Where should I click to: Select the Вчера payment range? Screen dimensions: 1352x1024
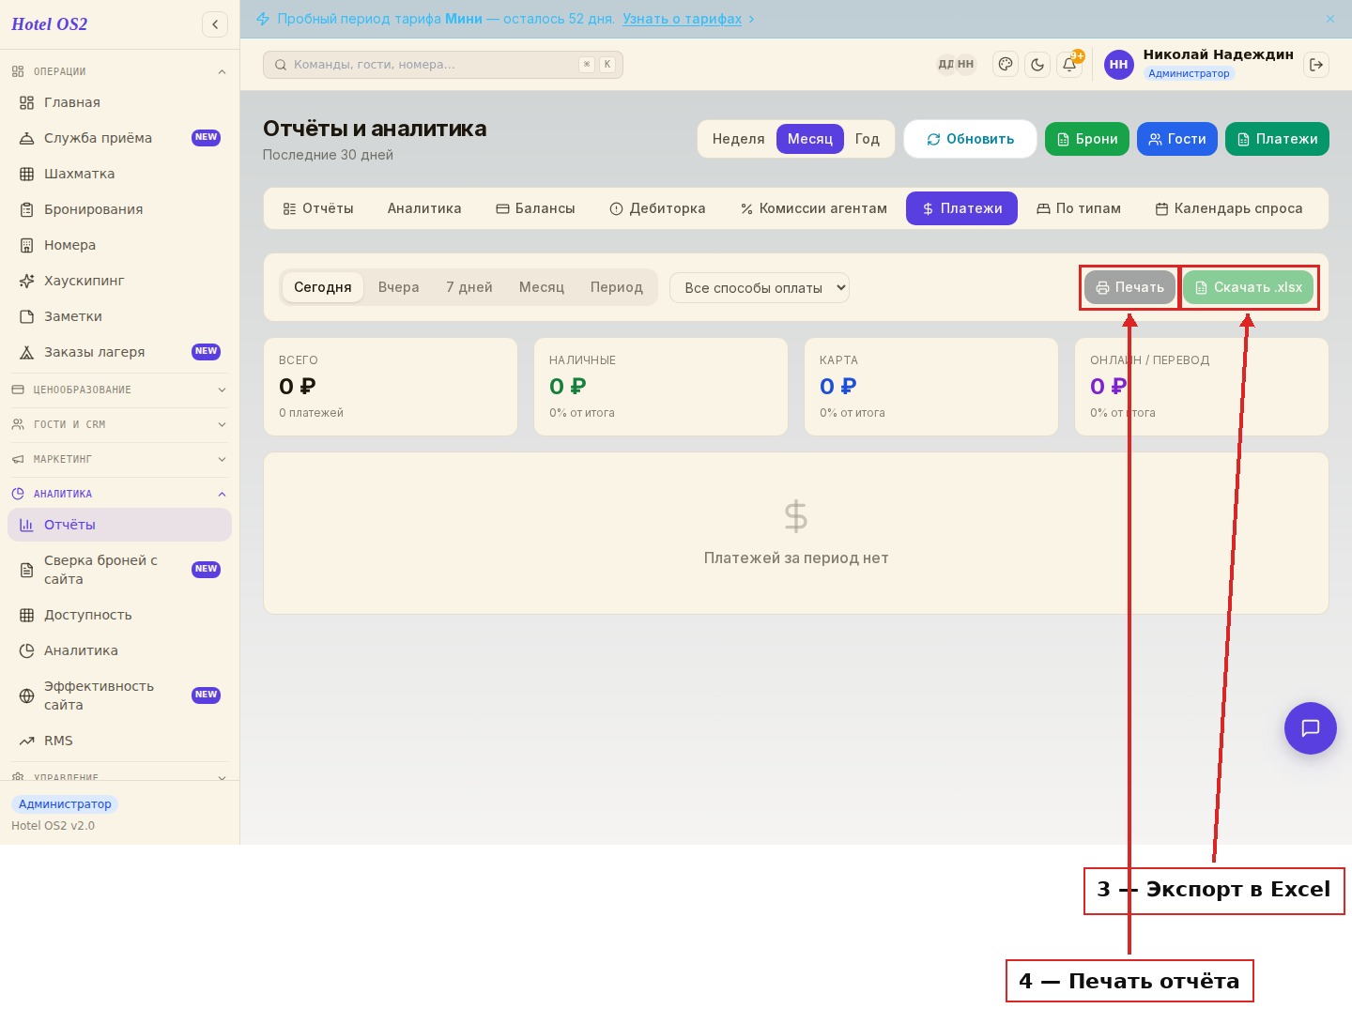pos(399,287)
